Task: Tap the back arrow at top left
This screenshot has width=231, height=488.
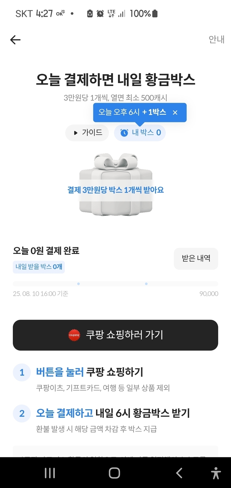Action: (15, 40)
